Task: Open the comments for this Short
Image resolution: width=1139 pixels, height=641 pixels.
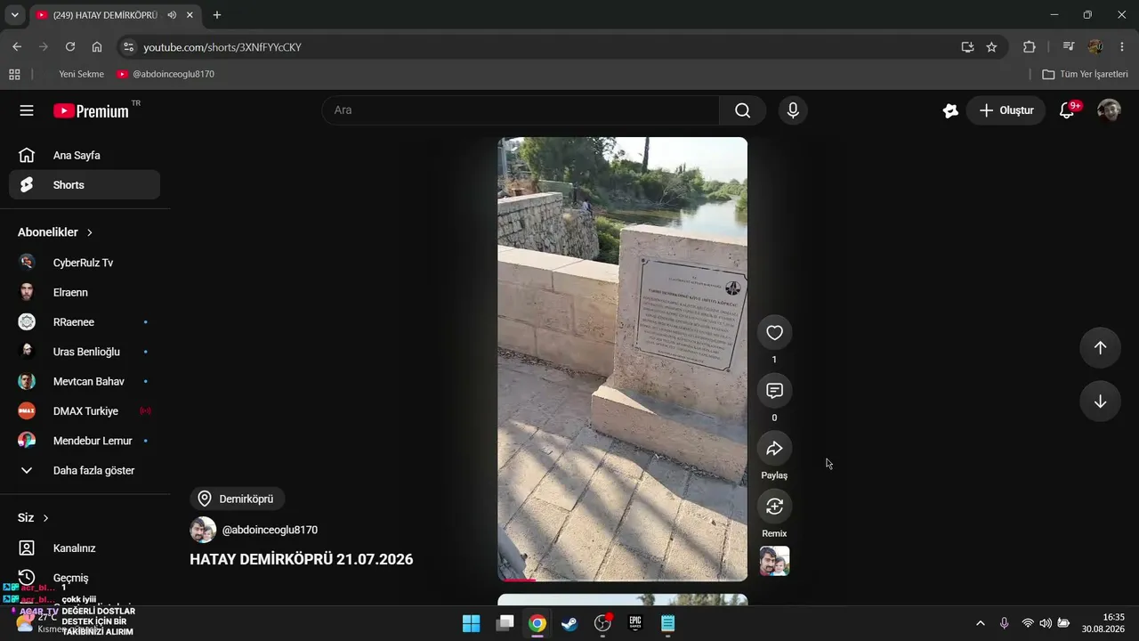Action: point(774,391)
